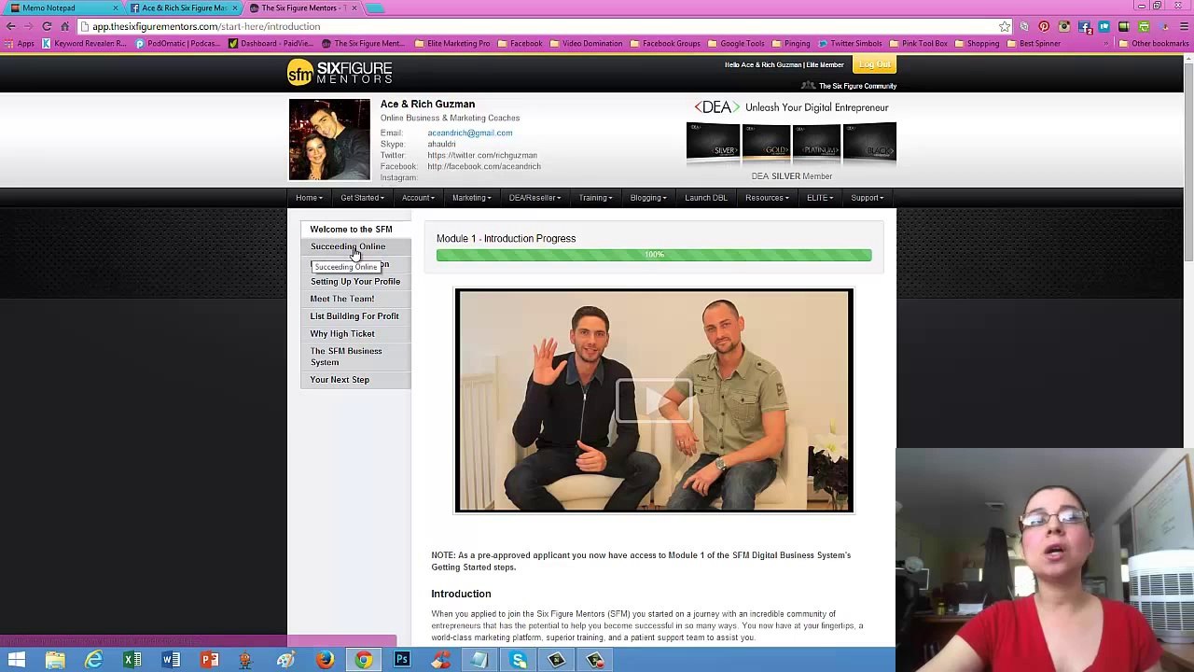Image resolution: width=1194 pixels, height=672 pixels.
Task: Open Skype from the taskbar
Action: point(518,661)
